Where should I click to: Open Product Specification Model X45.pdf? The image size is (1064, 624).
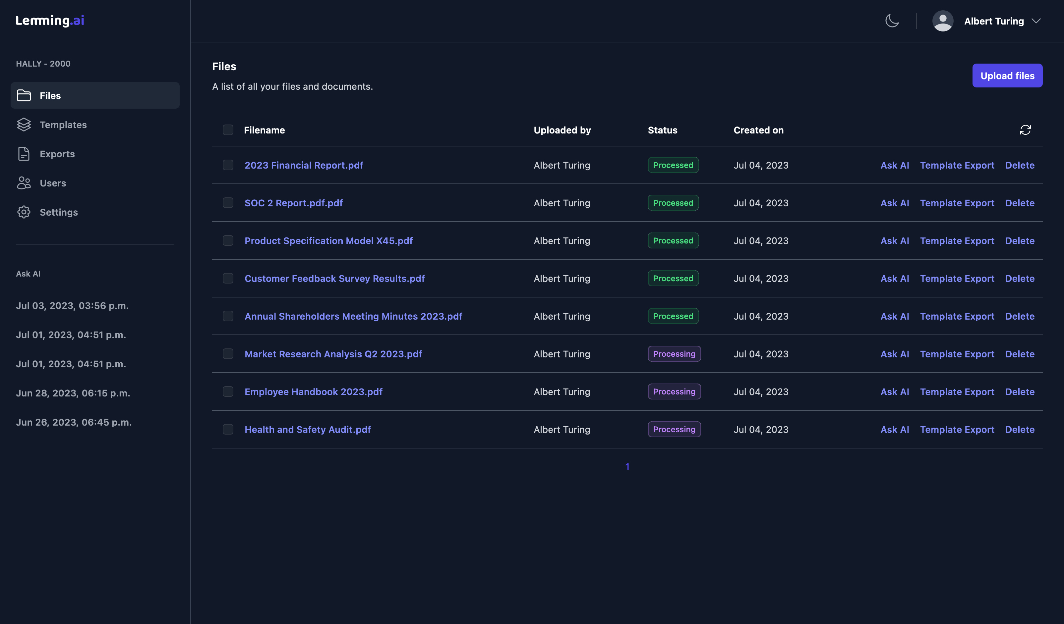[x=328, y=241]
